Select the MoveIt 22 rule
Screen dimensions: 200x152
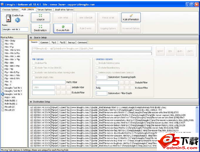click(9, 107)
